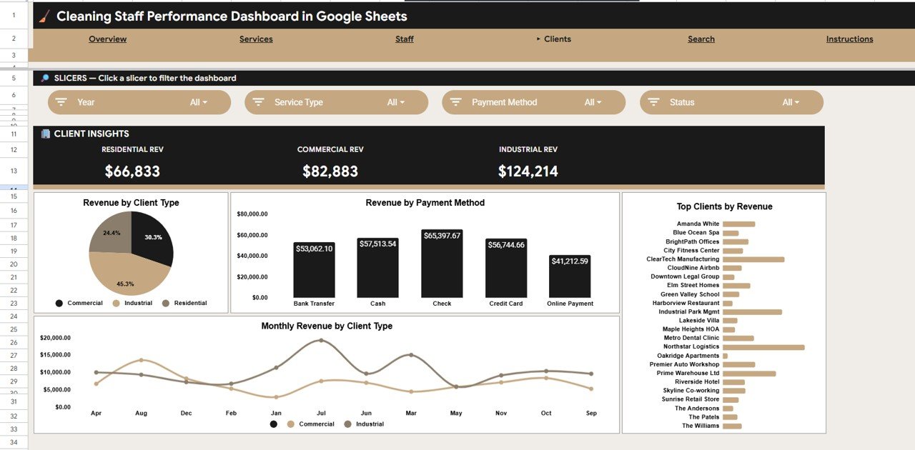Click the $66,833 Residential revenue value

point(132,171)
